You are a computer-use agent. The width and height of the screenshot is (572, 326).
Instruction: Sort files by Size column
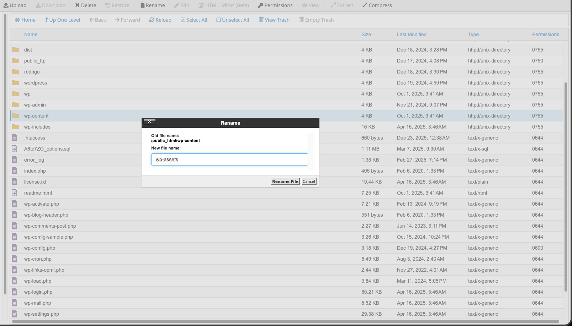pos(366,34)
